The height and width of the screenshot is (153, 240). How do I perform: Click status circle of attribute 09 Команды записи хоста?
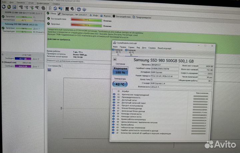point(113,116)
